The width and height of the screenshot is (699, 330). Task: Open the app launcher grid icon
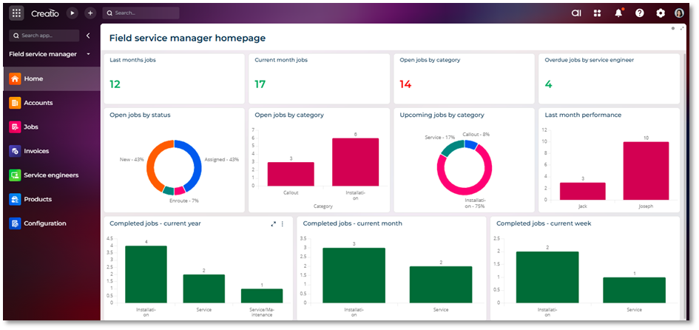17,13
